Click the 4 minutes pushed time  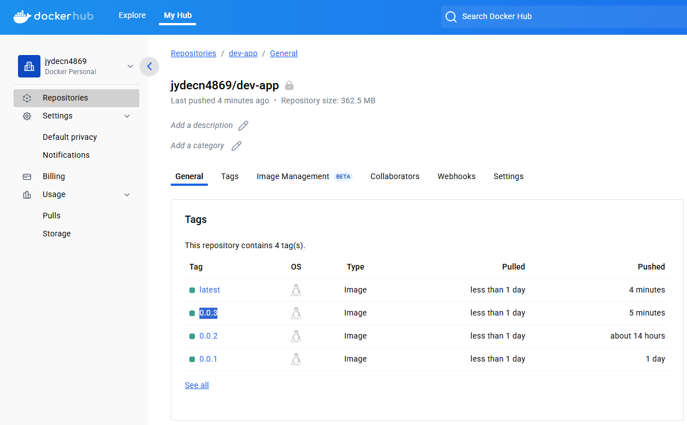pos(647,290)
